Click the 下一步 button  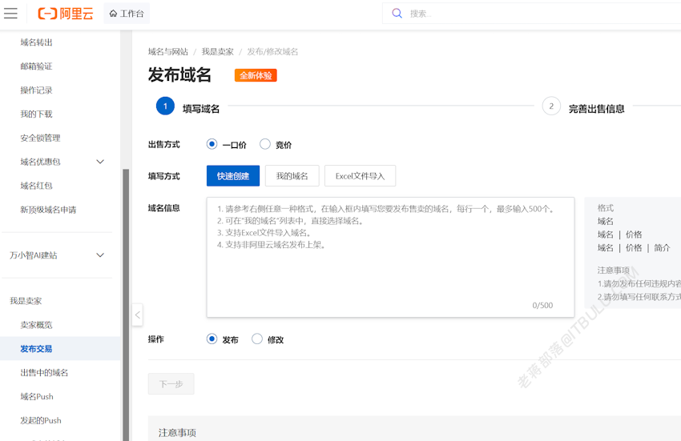click(171, 383)
